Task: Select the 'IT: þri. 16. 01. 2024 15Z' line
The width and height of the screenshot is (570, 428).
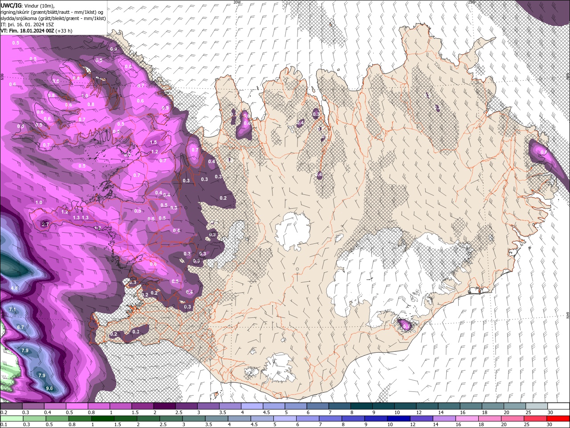Action: click(x=27, y=25)
